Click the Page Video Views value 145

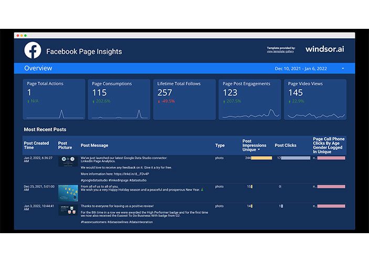(296, 93)
